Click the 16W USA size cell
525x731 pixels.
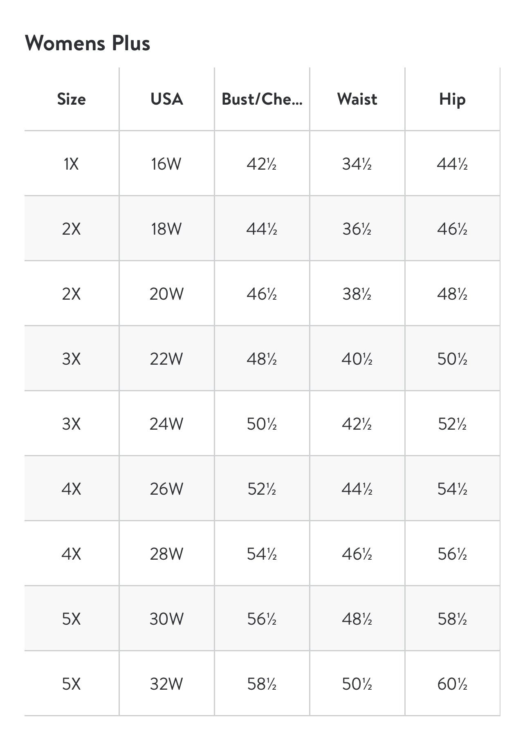point(166,164)
